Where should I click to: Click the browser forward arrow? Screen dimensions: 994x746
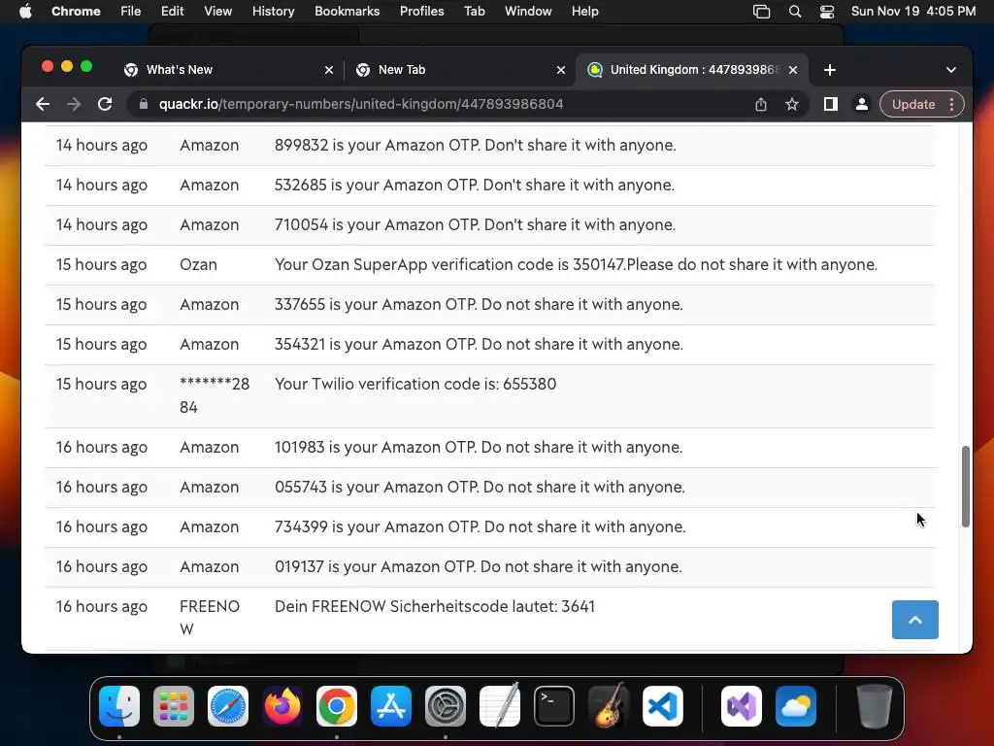pos(74,104)
